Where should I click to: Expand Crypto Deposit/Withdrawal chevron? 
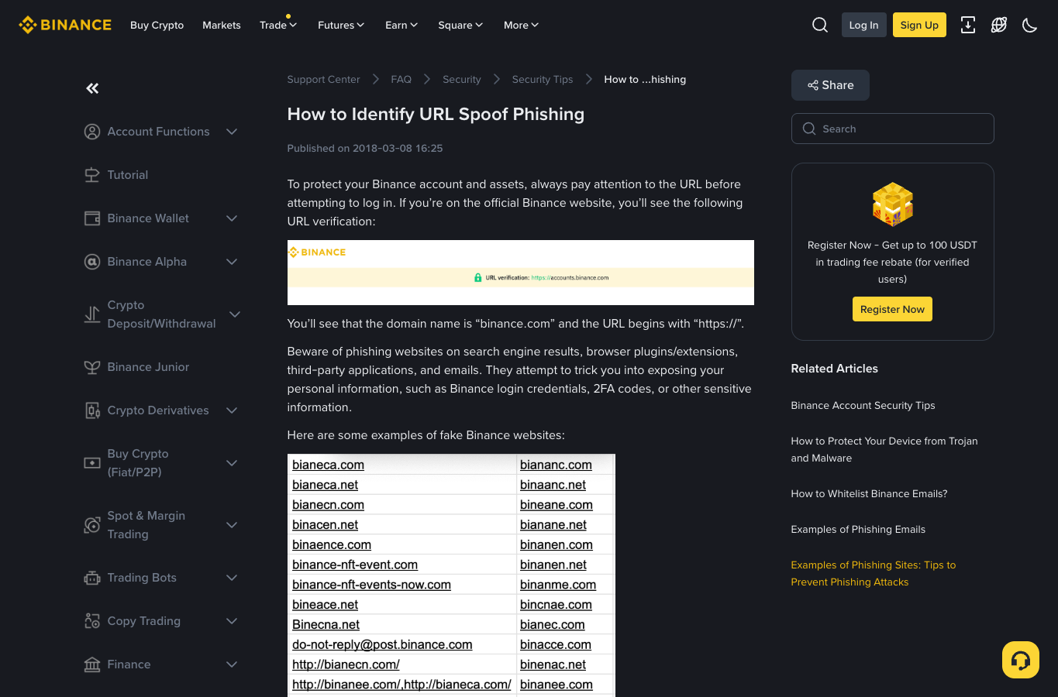pos(235,314)
